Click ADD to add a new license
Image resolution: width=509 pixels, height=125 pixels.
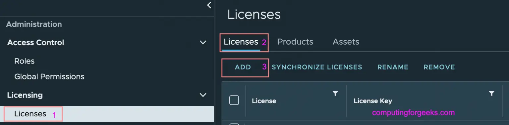[x=243, y=67]
